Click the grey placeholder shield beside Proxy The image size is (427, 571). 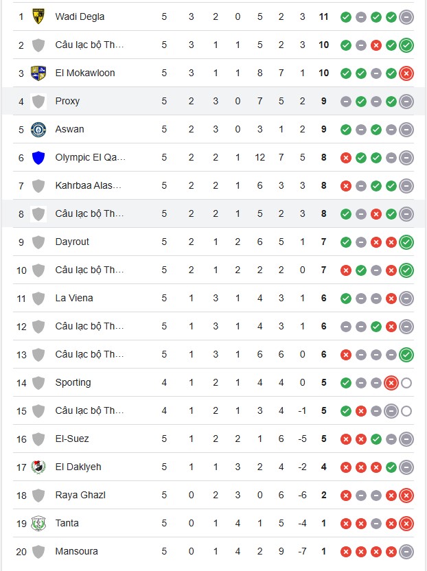(x=38, y=102)
